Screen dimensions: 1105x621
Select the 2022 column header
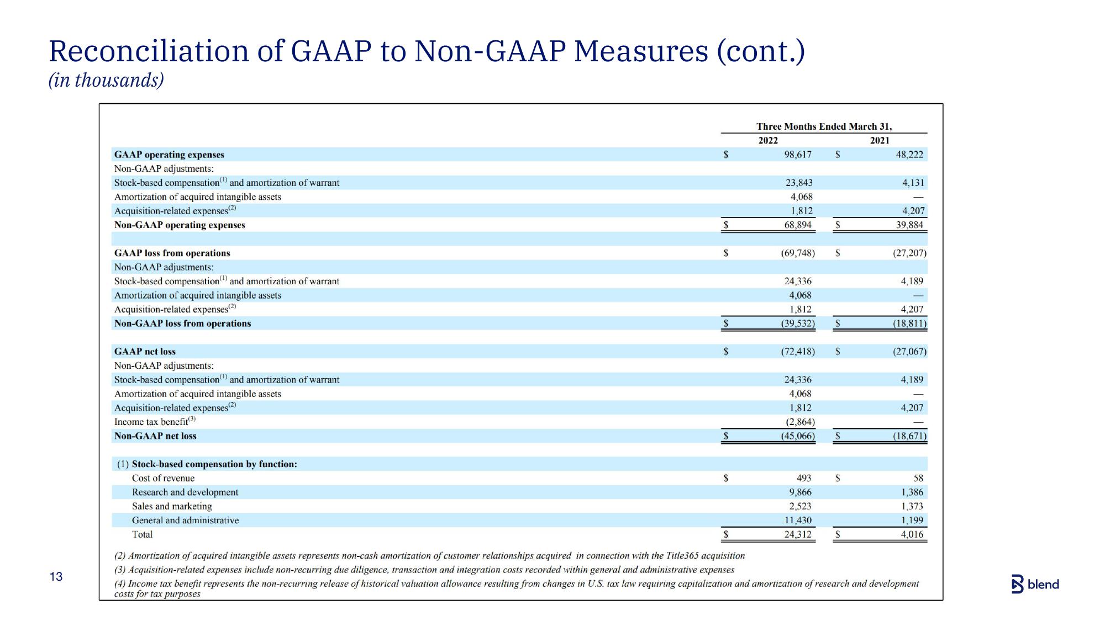click(768, 141)
